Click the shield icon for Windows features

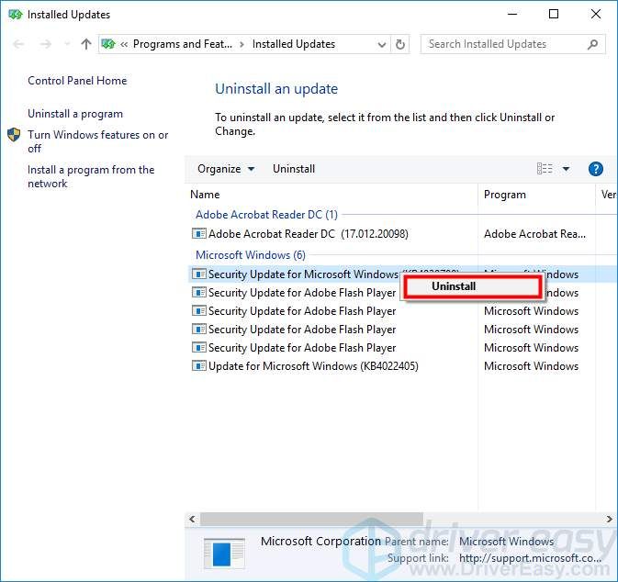(14, 135)
